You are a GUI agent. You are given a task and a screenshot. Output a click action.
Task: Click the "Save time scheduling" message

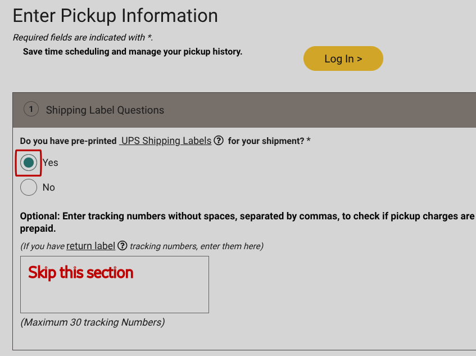click(133, 52)
